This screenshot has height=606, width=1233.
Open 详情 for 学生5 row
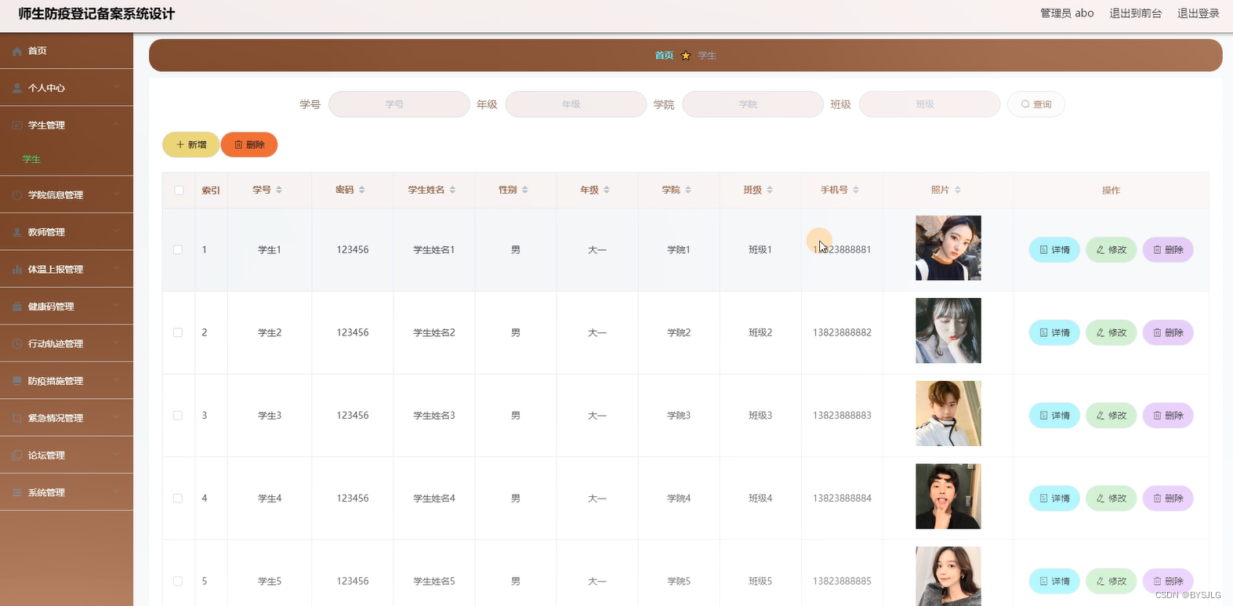(x=1054, y=581)
